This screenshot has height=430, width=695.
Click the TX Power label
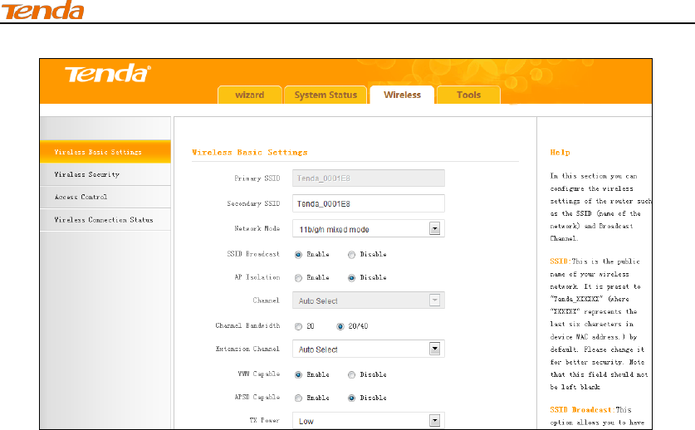point(265,420)
